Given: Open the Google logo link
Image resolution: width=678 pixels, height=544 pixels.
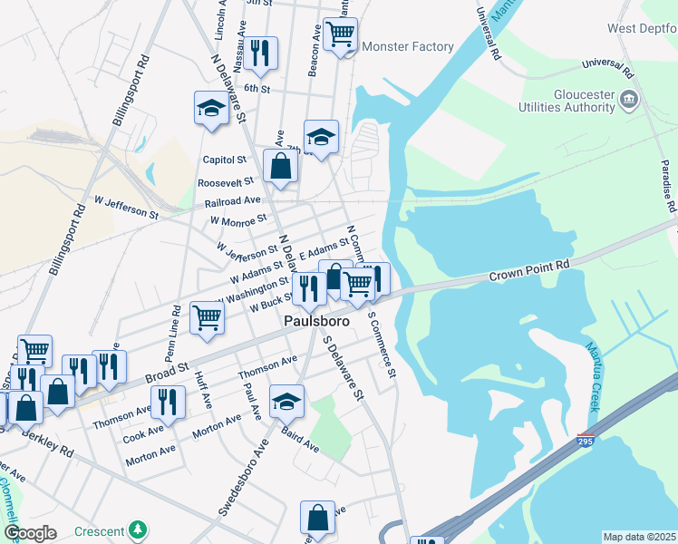Looking at the screenshot, I should (31, 534).
